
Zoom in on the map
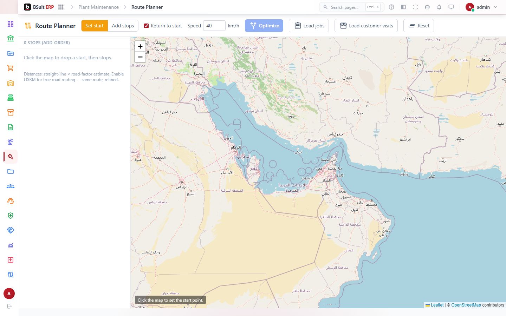(140, 46)
